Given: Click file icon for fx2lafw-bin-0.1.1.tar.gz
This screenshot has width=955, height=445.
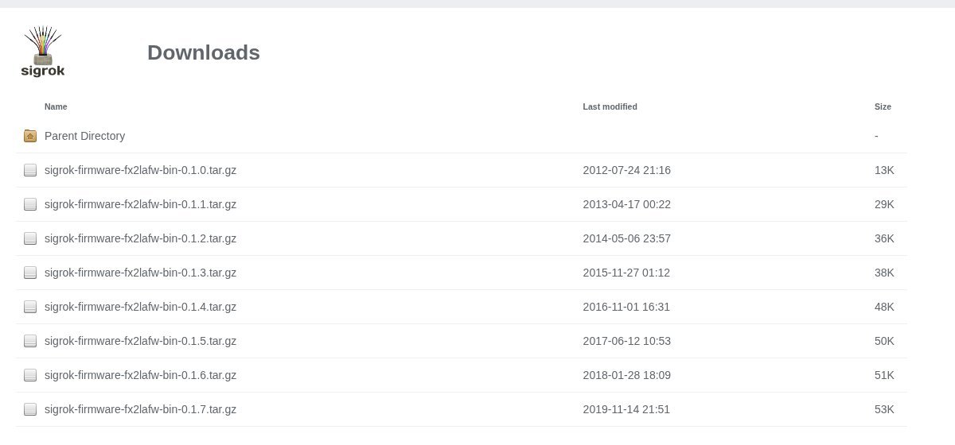Looking at the screenshot, I should click(x=30, y=204).
